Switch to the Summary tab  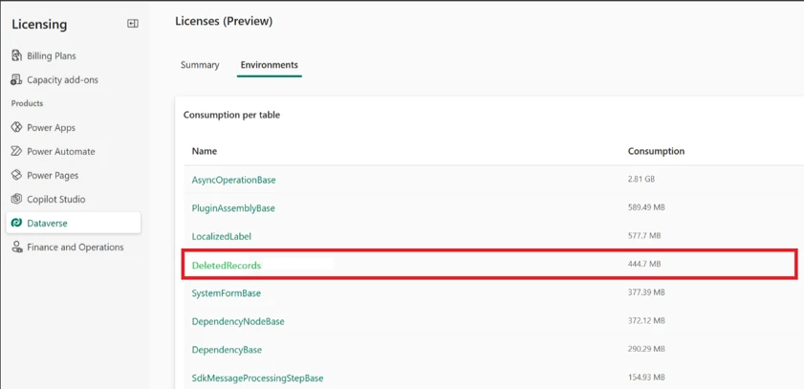click(200, 65)
